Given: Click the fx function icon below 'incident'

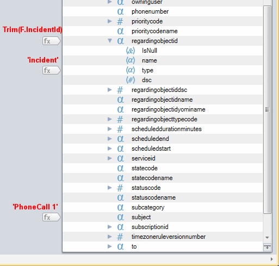Looking at the screenshot, I should 52,70.
